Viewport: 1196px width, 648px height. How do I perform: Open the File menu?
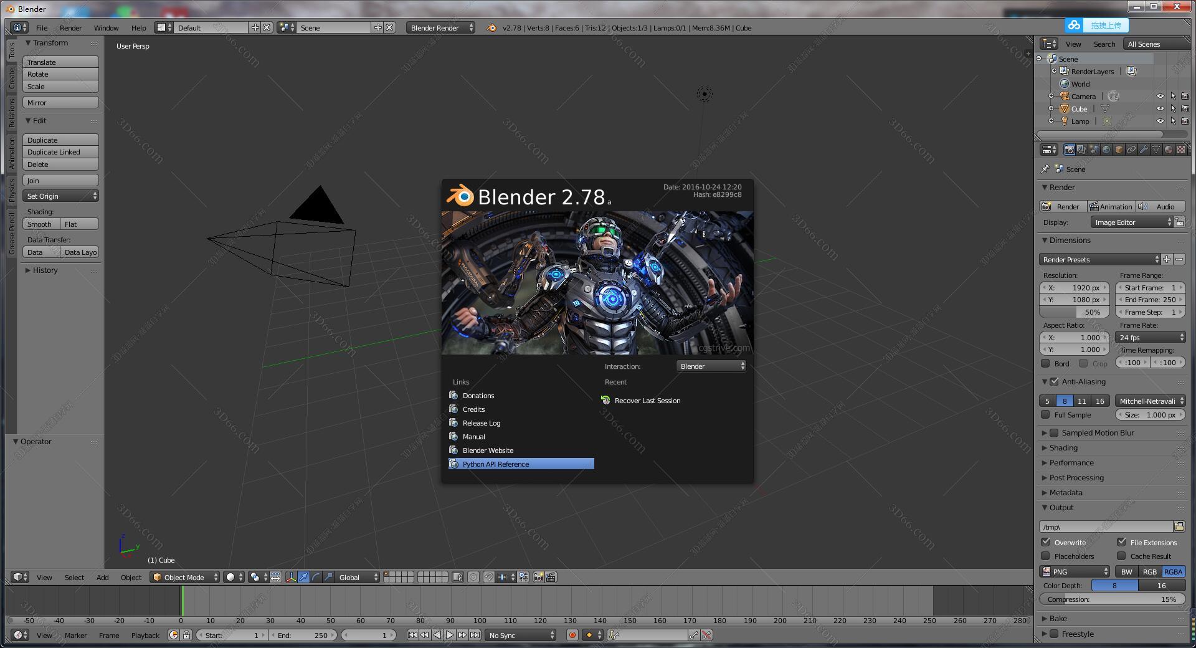[x=42, y=28]
